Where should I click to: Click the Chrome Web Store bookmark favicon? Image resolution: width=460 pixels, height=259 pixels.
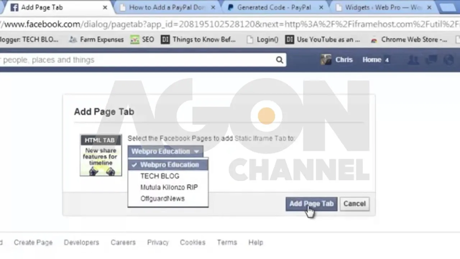point(374,40)
